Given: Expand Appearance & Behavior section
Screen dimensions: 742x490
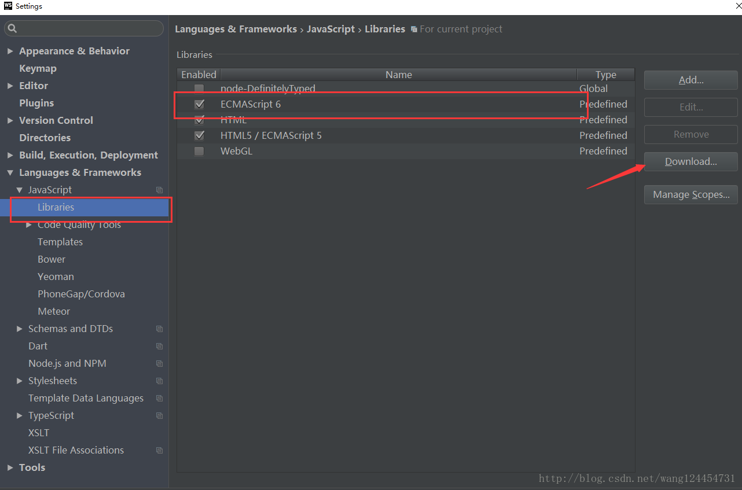Looking at the screenshot, I should [x=10, y=51].
